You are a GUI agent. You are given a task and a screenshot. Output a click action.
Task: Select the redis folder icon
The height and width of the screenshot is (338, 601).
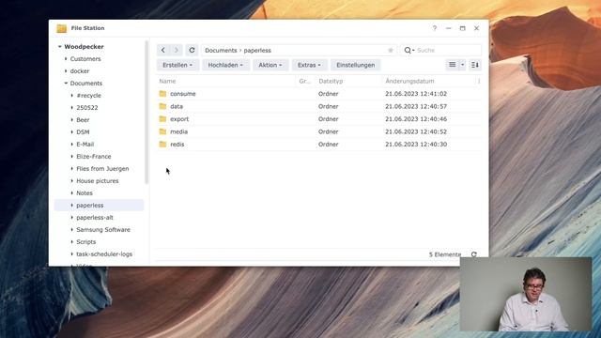coord(162,144)
